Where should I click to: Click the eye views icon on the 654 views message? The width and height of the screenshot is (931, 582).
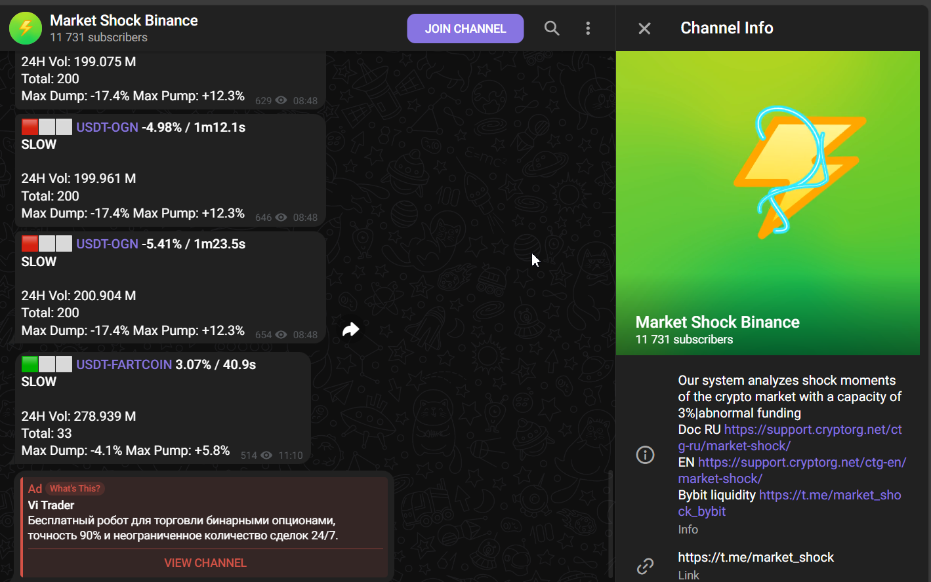tap(281, 335)
